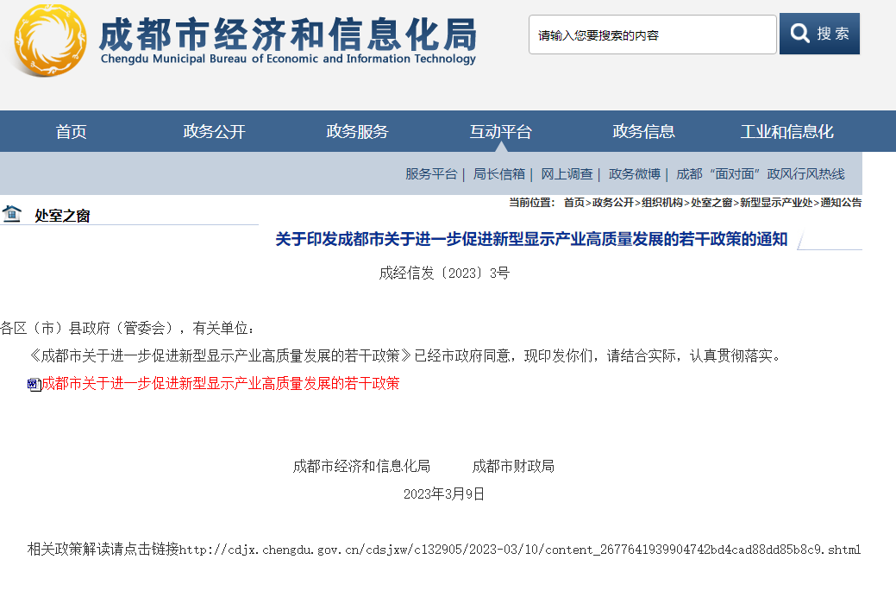Select 政务服务 in the navigation bar
This screenshot has width=896, height=616.
click(358, 132)
